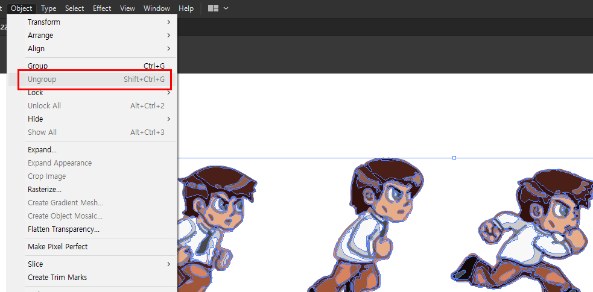The image size is (593, 292).
Task: Expand the arrange documents dropdown arrow
Action: [x=226, y=8]
